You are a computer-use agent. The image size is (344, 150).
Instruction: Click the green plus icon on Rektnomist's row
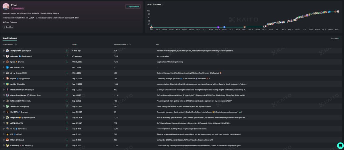pos(67,101)
